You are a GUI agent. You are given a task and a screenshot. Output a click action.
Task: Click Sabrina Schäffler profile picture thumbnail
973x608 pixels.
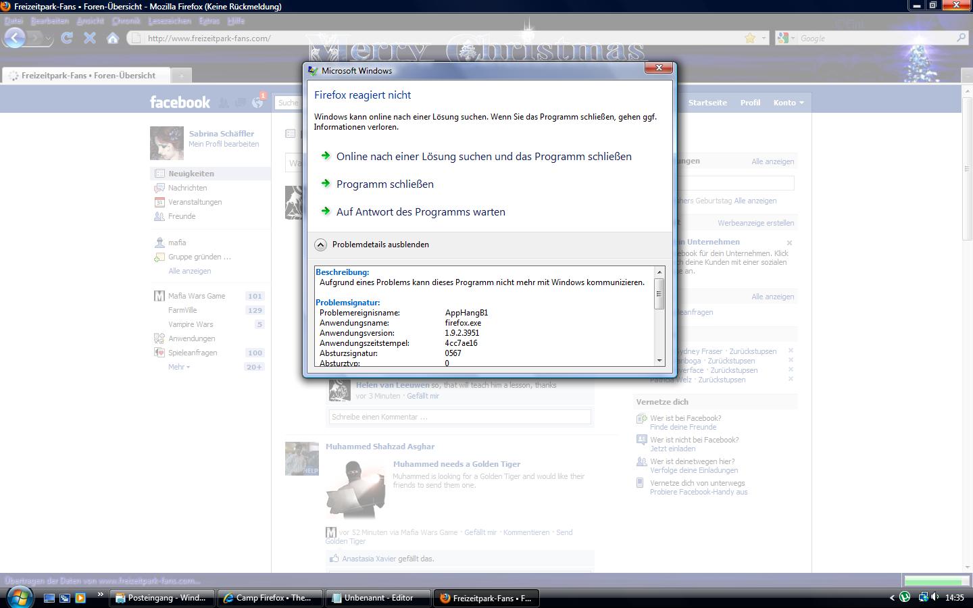click(166, 143)
